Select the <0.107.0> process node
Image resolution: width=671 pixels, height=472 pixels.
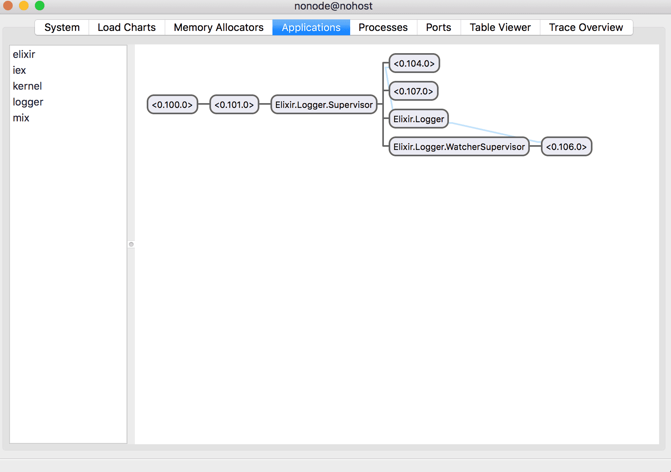coord(413,91)
